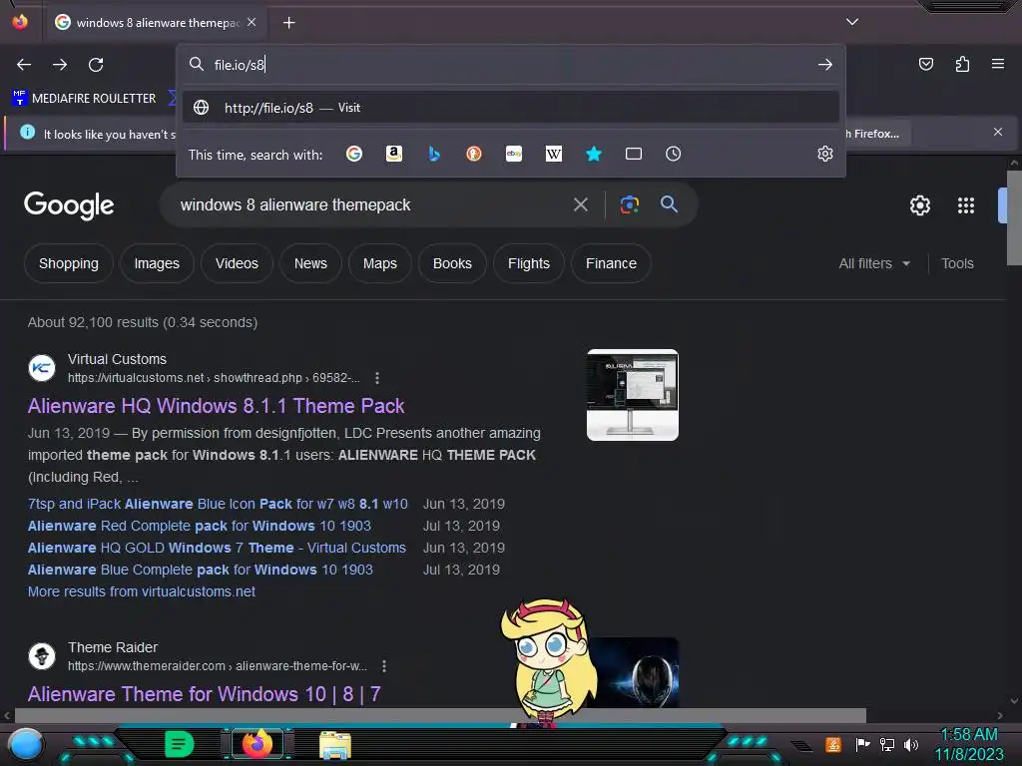Open 7tsp and iPack Alienware Blue Icon Pack

(x=218, y=504)
